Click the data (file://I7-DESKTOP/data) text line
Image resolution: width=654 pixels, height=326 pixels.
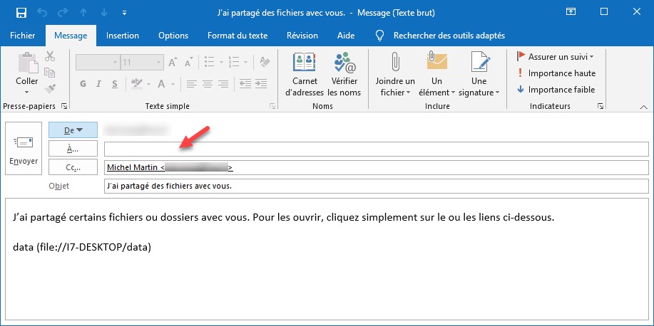[x=82, y=247]
